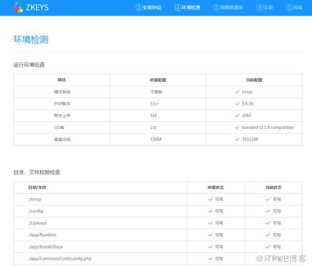Click the ZKEYS logo icon
The width and height of the screenshot is (312, 268).
tap(18, 7)
